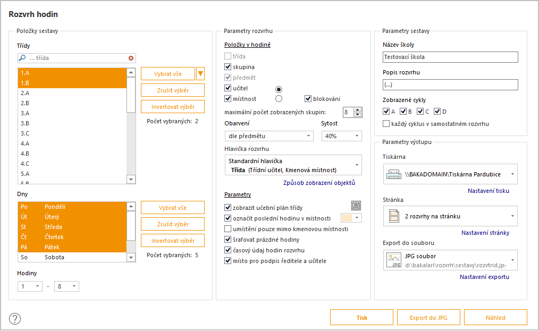Viewport: 539px width, 331px height.
Task: Open the starting hour dropdown showing 1
Action: click(30, 286)
